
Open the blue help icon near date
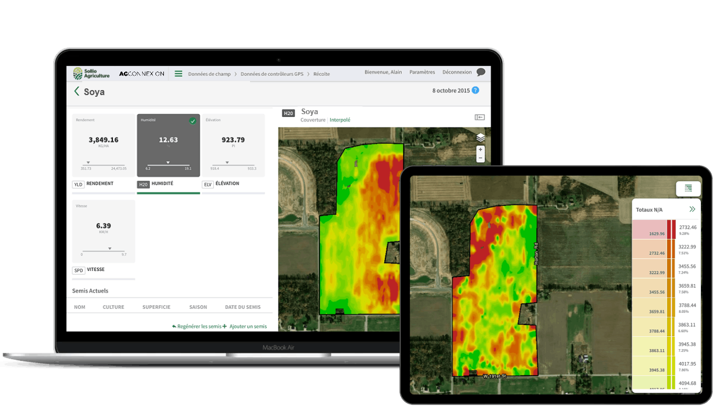coord(475,90)
